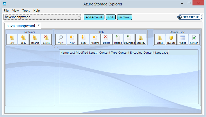Screen dimensions: 206x117
Task: Open blob Security settings
Action: (141, 39)
